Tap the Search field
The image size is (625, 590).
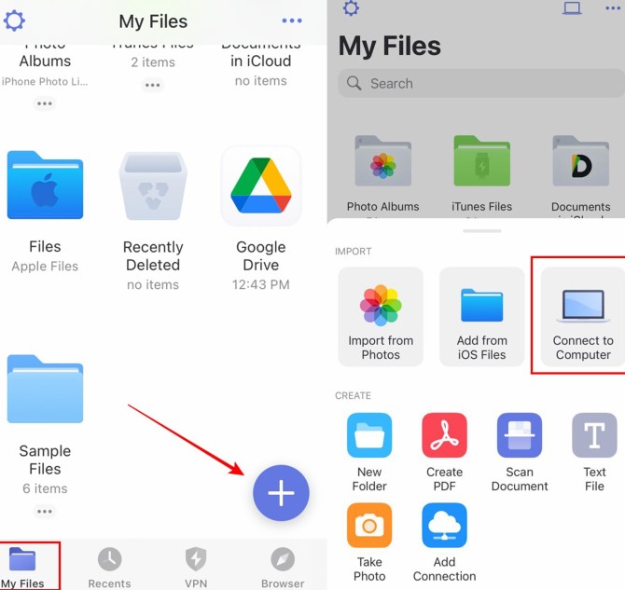[x=480, y=83]
